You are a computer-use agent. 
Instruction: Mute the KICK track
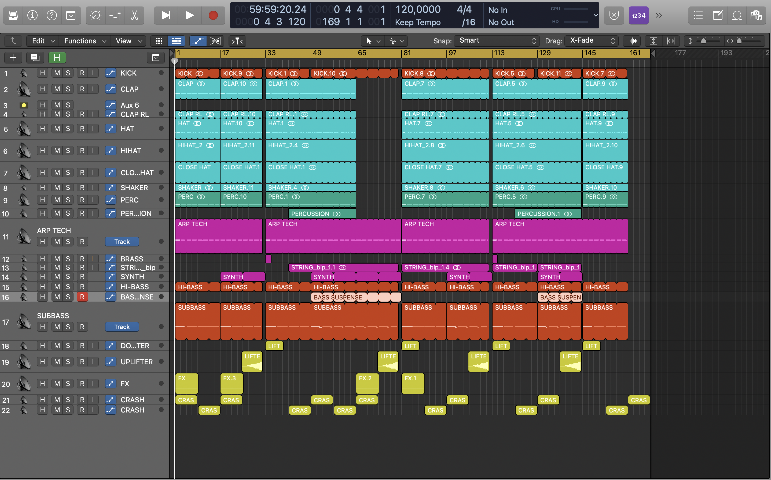click(57, 73)
